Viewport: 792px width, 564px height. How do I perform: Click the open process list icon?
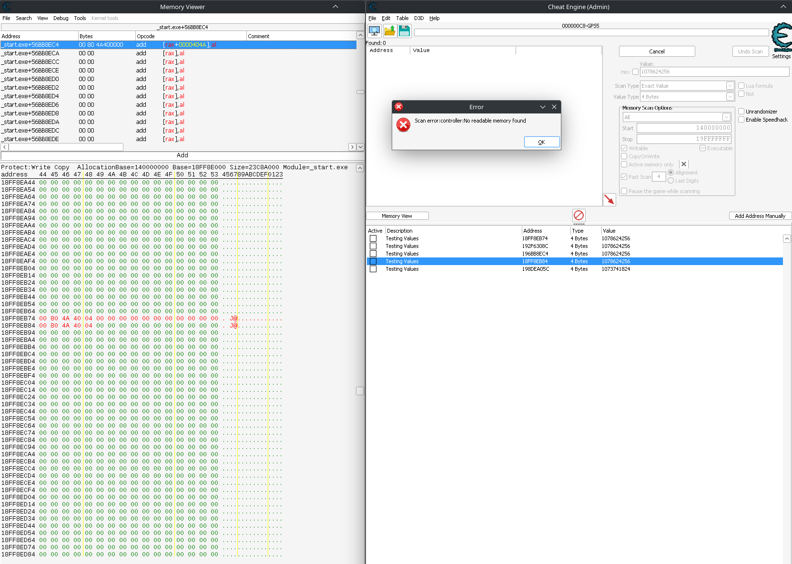375,31
